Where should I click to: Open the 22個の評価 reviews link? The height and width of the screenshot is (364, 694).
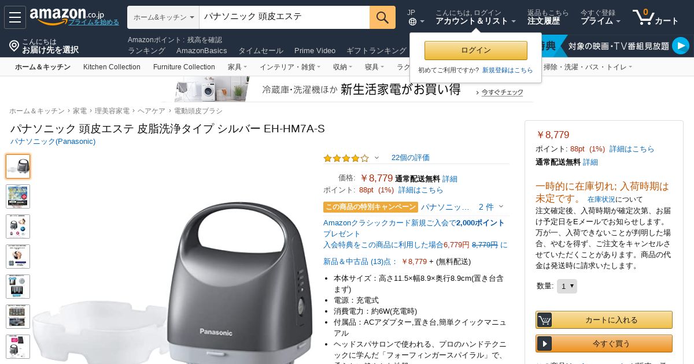(x=411, y=158)
